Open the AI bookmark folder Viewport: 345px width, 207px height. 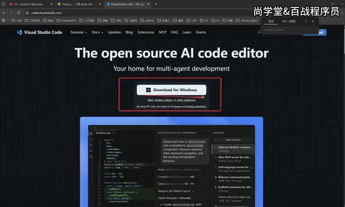[216, 21]
